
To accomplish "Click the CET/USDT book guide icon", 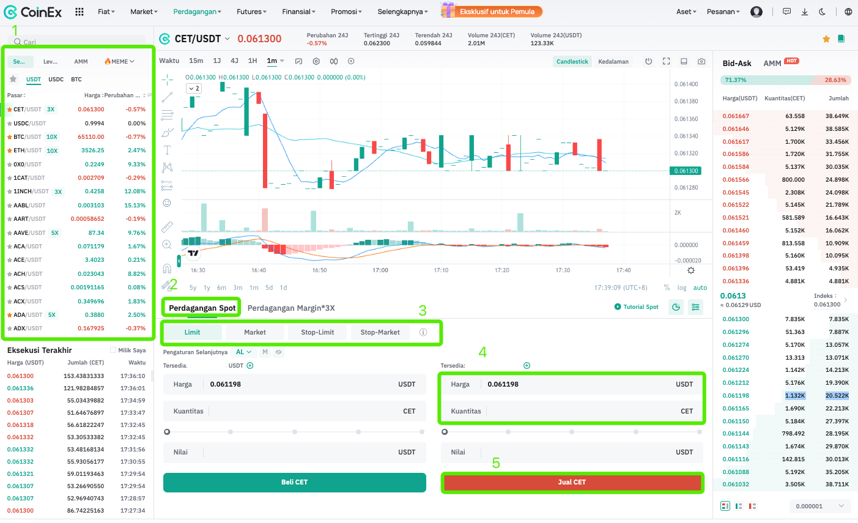I will point(841,39).
